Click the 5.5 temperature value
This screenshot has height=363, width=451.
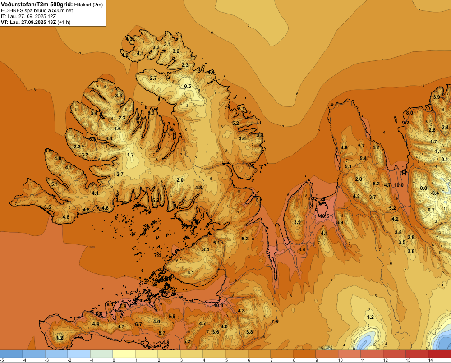coord(47,207)
